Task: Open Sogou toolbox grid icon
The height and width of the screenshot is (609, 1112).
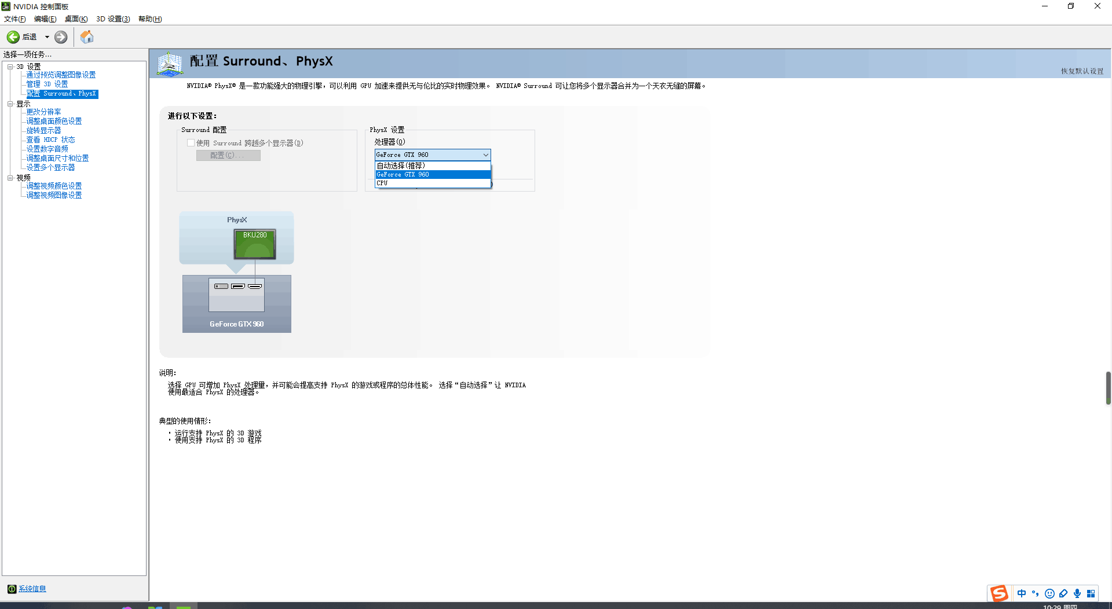Action: pos(1091,593)
